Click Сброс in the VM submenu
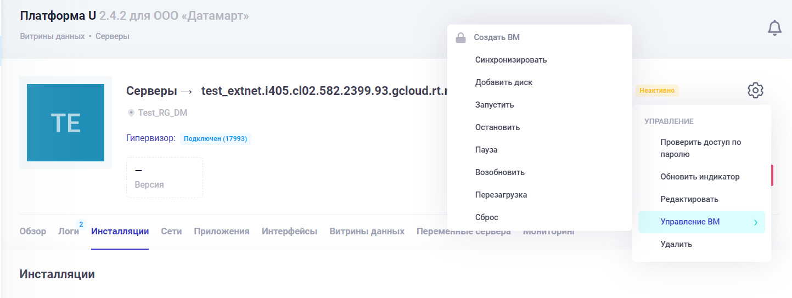Screen dimensions: 792x298 (486, 217)
